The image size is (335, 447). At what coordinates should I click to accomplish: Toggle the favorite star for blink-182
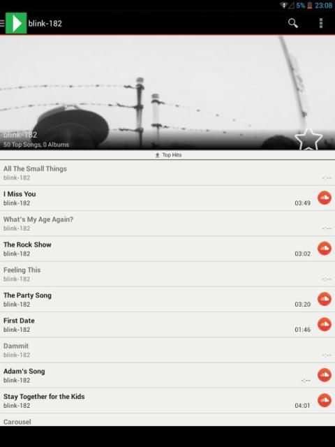click(x=308, y=139)
